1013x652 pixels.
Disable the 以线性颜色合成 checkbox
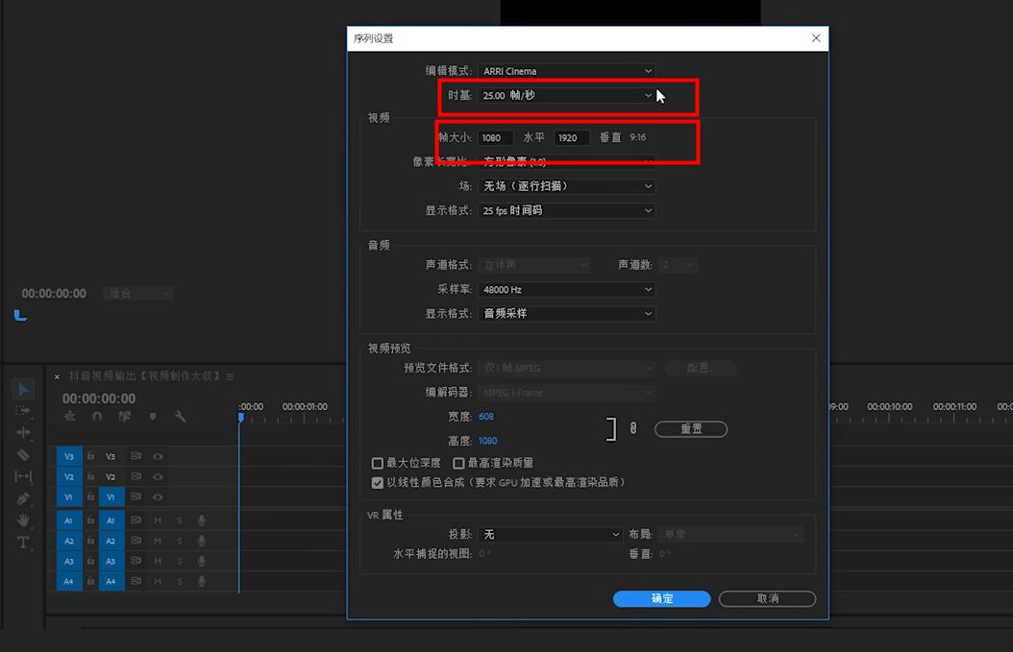click(377, 482)
